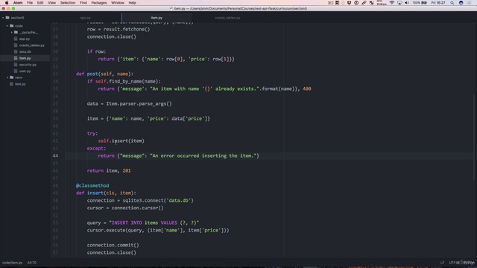This screenshot has width=477, height=268.
Task: Open the Window menu
Action: [118, 3]
